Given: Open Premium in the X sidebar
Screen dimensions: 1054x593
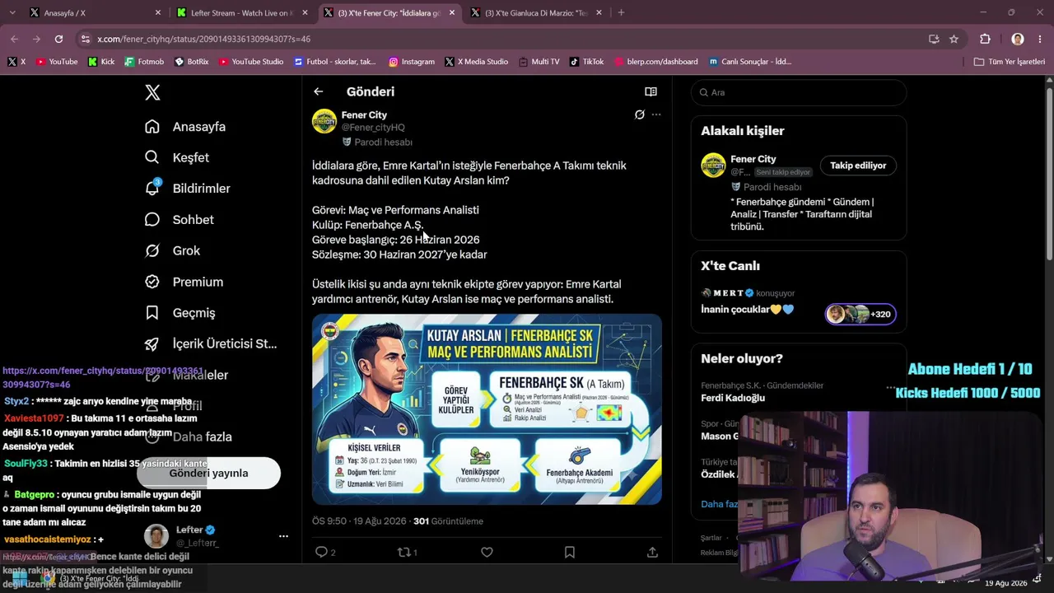Looking at the screenshot, I should pos(184,282).
